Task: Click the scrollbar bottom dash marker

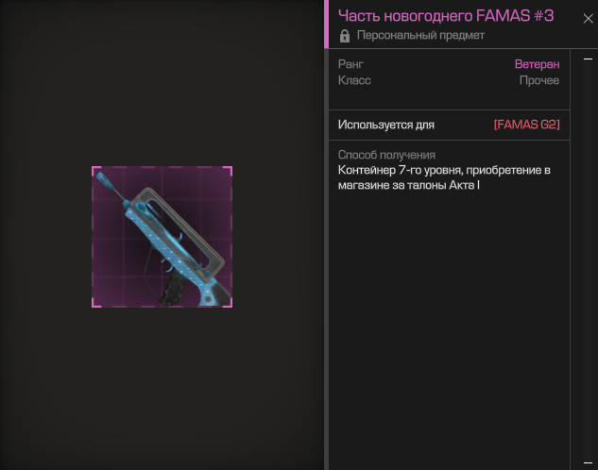Action: tap(589, 462)
